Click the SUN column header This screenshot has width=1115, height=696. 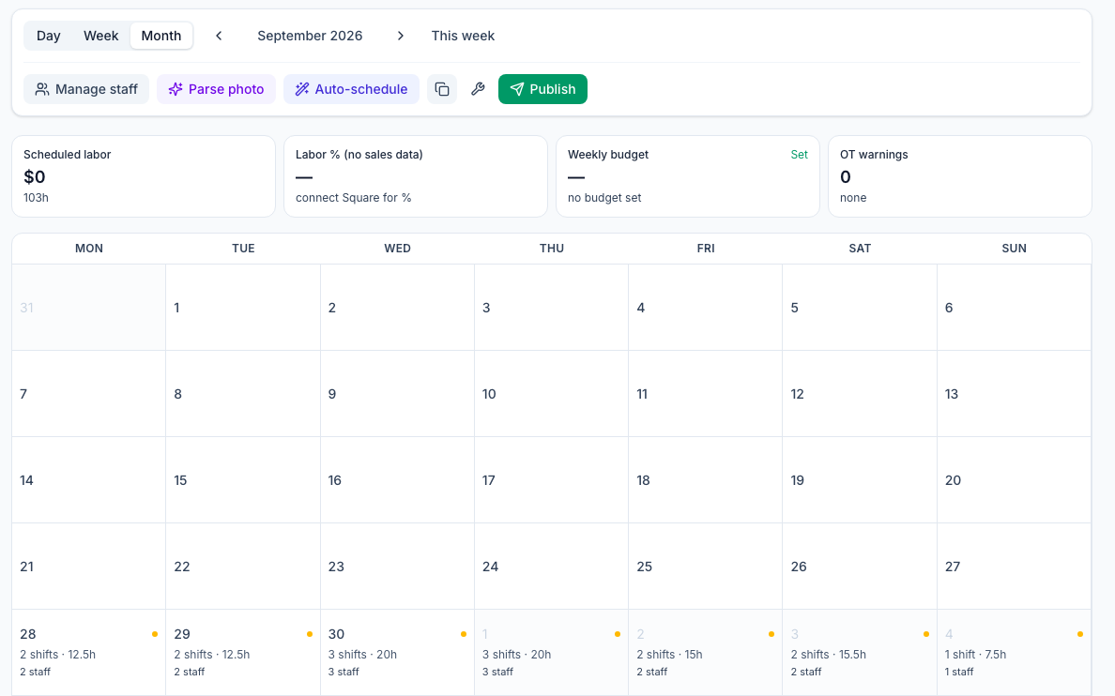tap(1014, 249)
